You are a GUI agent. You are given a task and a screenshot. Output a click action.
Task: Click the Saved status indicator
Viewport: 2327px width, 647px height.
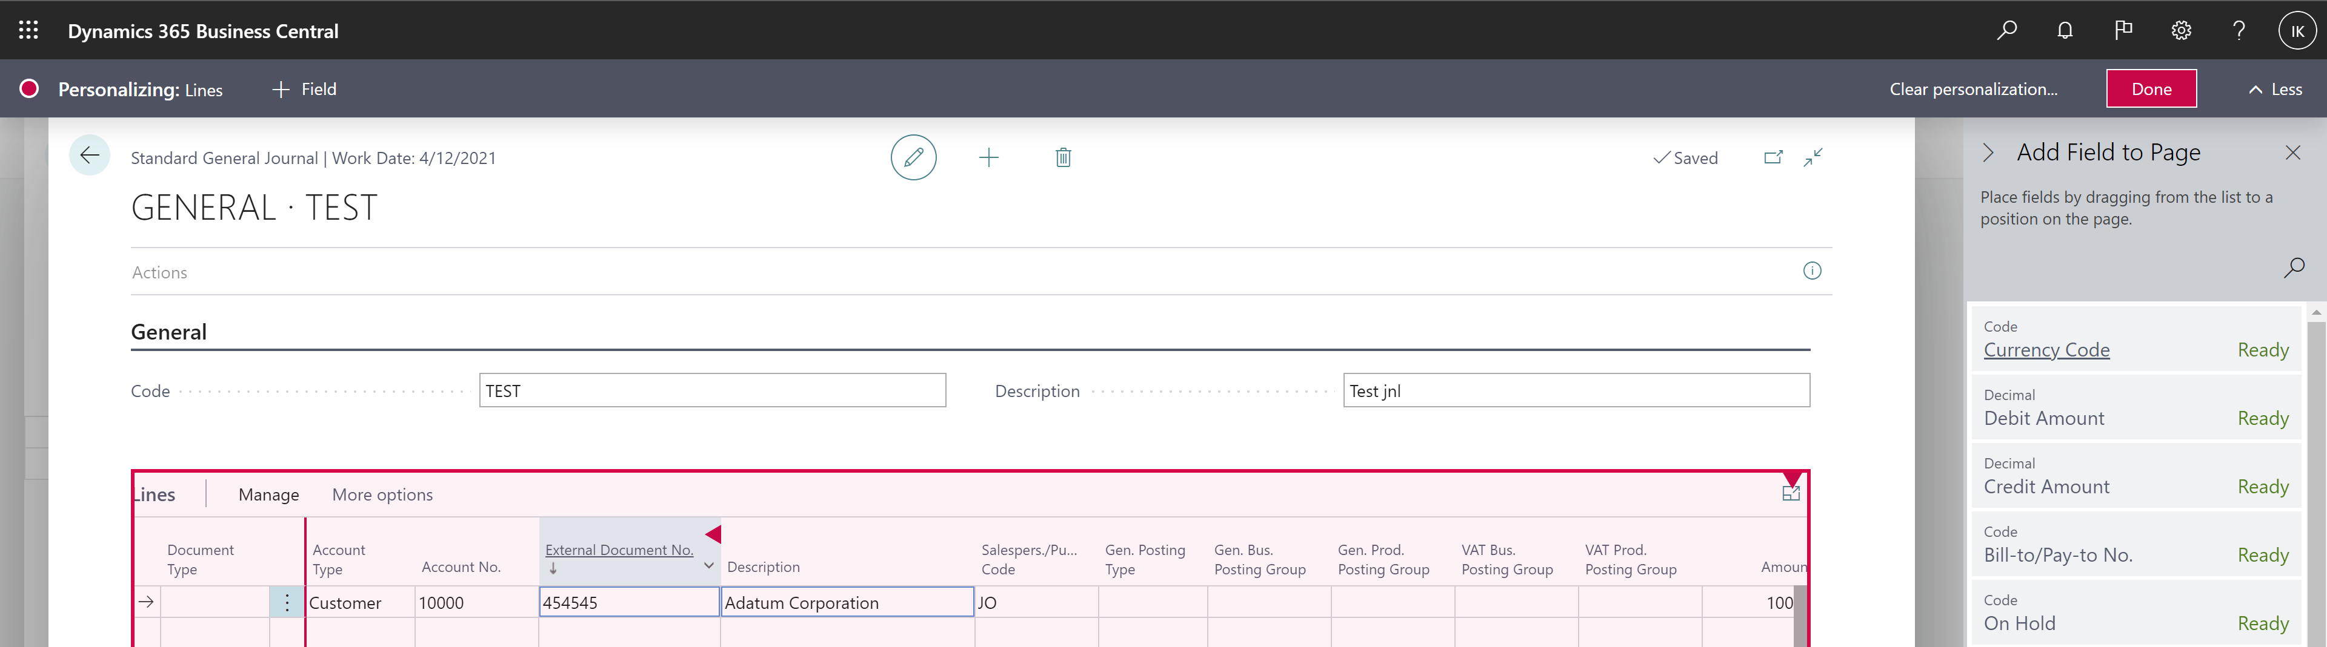[x=1686, y=158]
